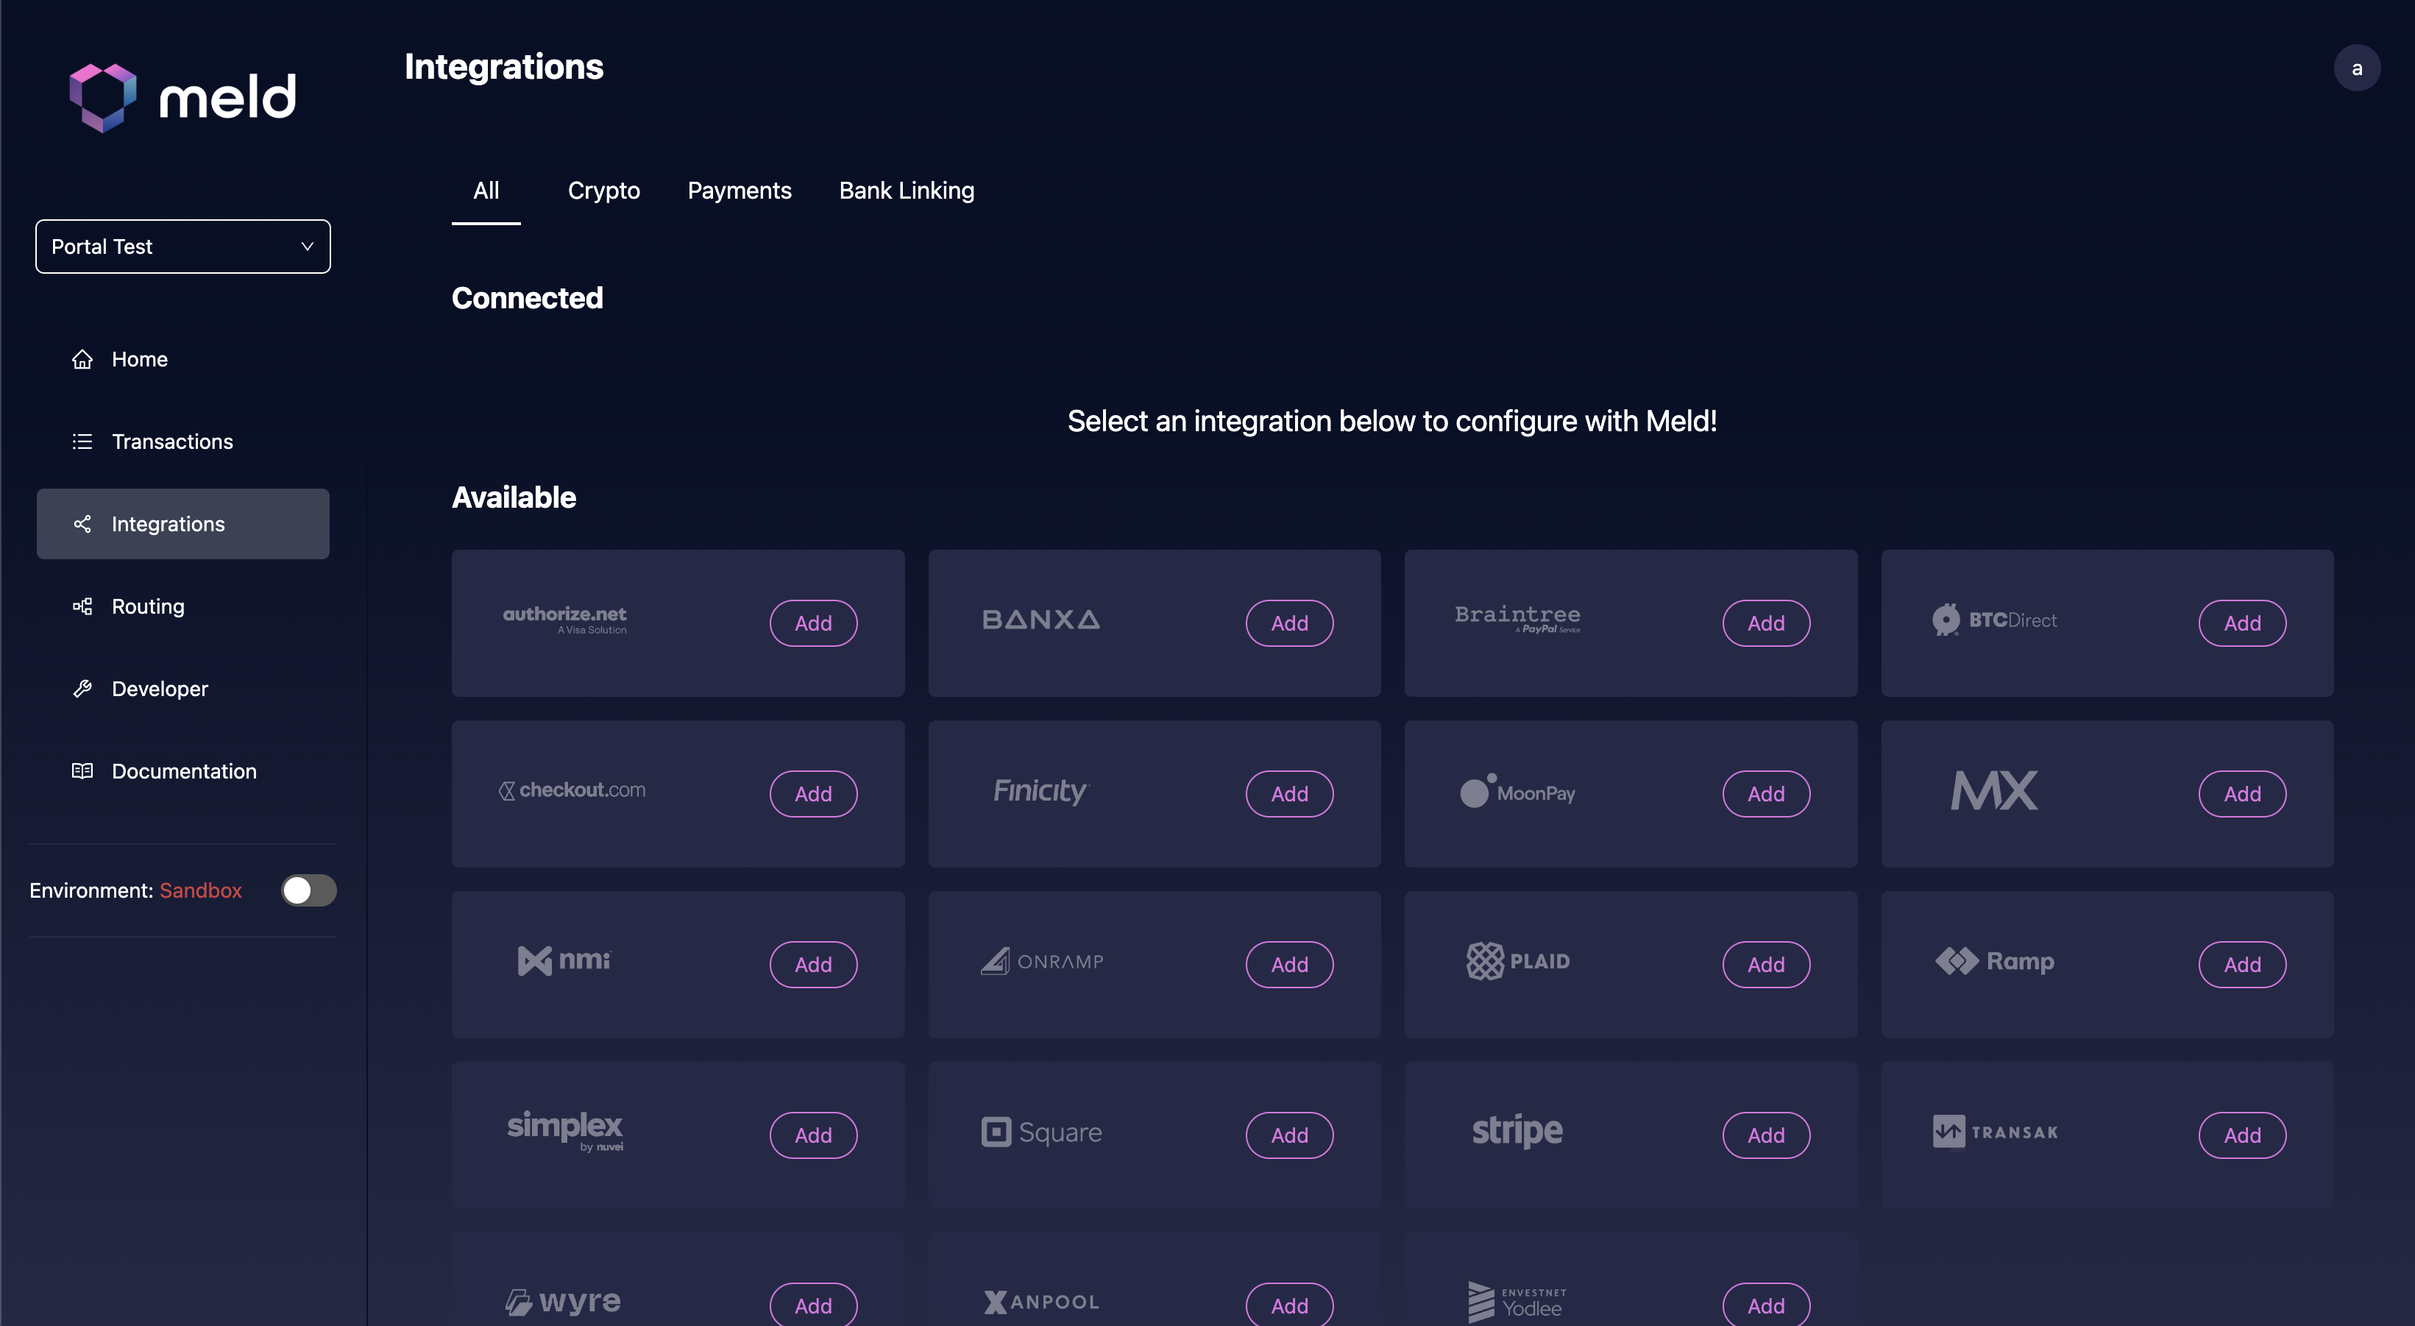Click the Add button for authorize.net
The image size is (2415, 1326).
813,623
